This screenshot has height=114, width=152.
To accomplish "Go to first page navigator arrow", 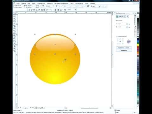I will pyautogui.click(x=19, y=108).
